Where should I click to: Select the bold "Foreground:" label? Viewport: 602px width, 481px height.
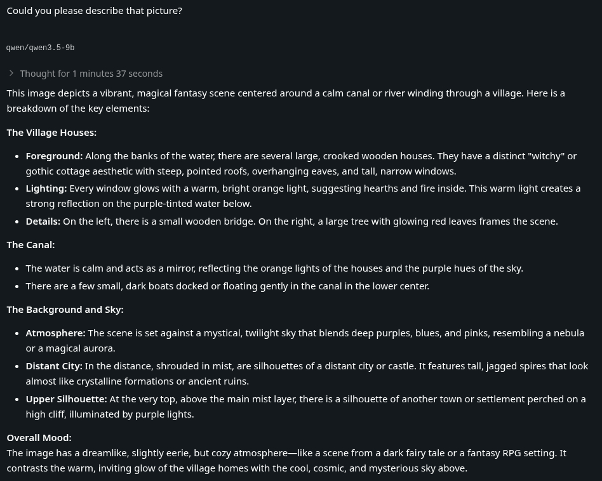pos(54,156)
